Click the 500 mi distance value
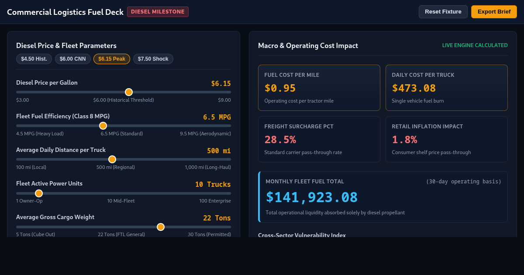The height and width of the screenshot is (275, 524). click(219, 151)
